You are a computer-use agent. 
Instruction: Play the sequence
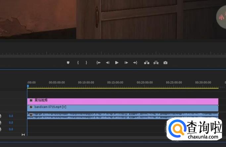(x=117, y=63)
